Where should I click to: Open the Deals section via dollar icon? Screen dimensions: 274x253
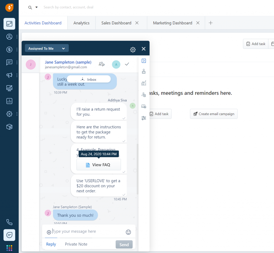(9, 50)
